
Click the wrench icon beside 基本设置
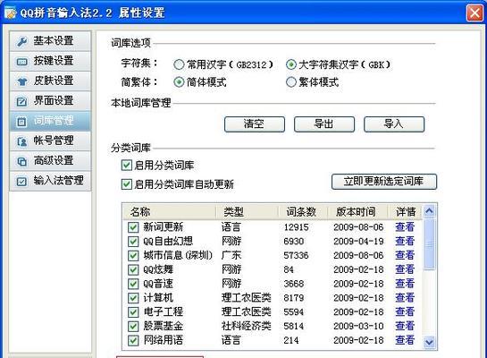(21, 41)
